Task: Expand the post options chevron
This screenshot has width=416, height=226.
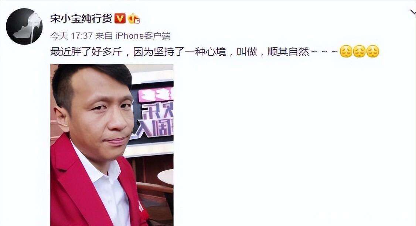Action: [413, 12]
